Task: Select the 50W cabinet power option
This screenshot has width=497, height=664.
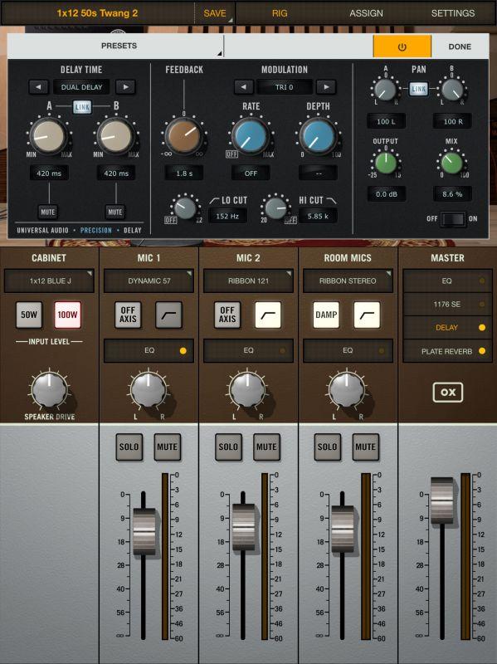Action: coord(29,315)
